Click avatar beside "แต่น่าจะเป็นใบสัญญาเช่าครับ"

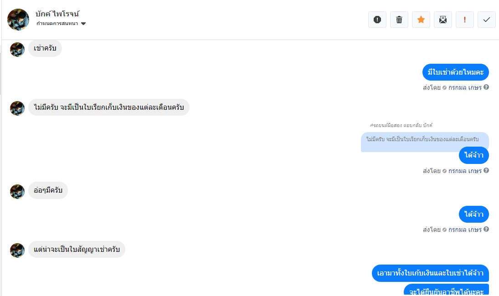click(x=17, y=250)
